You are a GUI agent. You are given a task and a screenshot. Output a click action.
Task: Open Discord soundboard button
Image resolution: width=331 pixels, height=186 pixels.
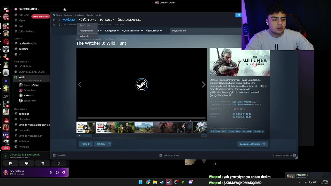pyautogui.click(x=59, y=163)
